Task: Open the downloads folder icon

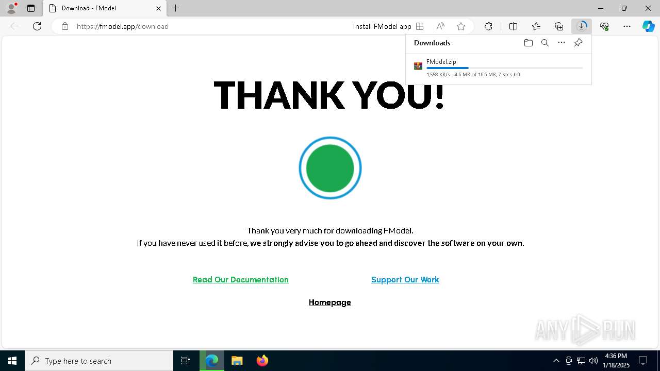Action: pos(528,43)
